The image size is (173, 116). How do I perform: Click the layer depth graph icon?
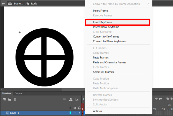pos(77,100)
